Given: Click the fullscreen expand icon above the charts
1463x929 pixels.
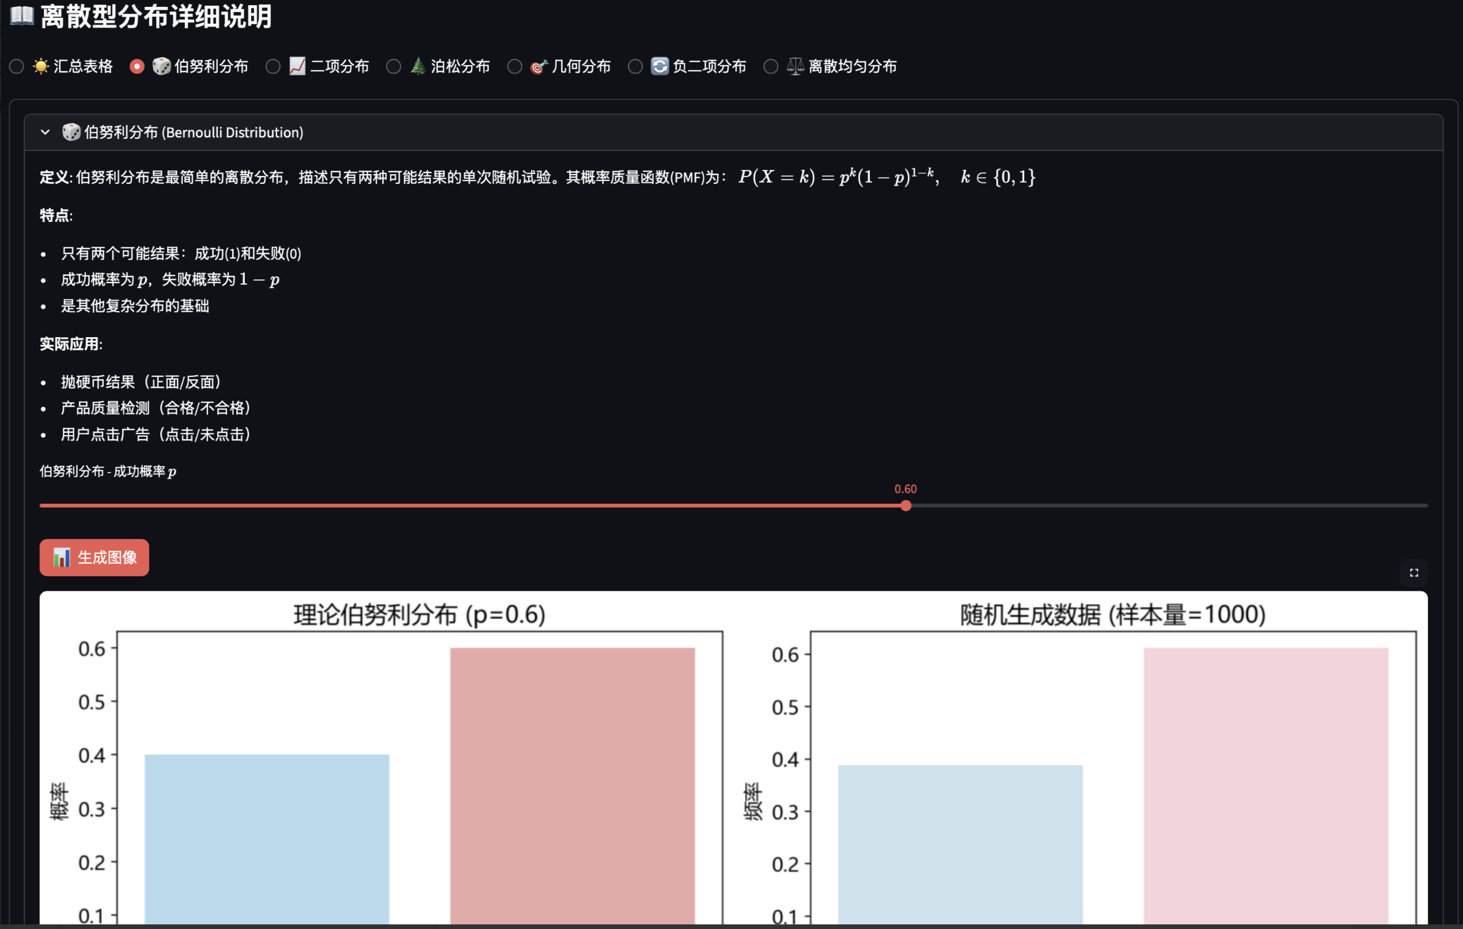Looking at the screenshot, I should click(x=1414, y=573).
